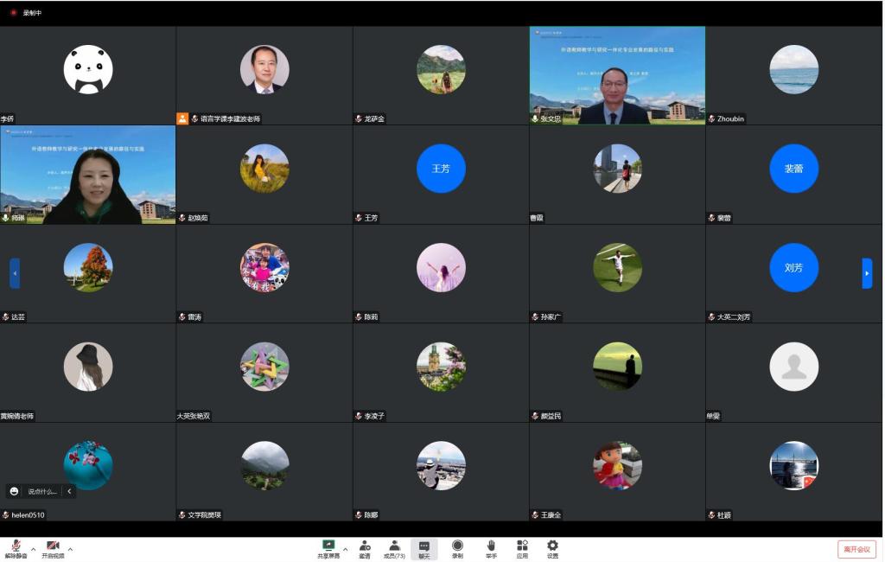Open 设置 settings gear
885x562 pixels.
tap(552, 548)
